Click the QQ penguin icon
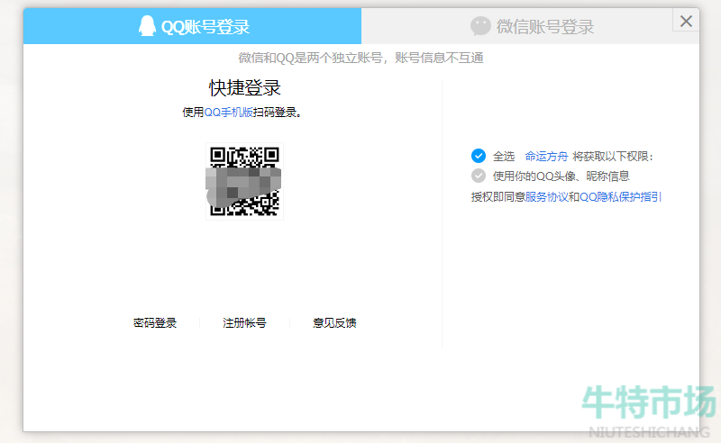Viewport: 721px width, 443px height. (x=146, y=26)
